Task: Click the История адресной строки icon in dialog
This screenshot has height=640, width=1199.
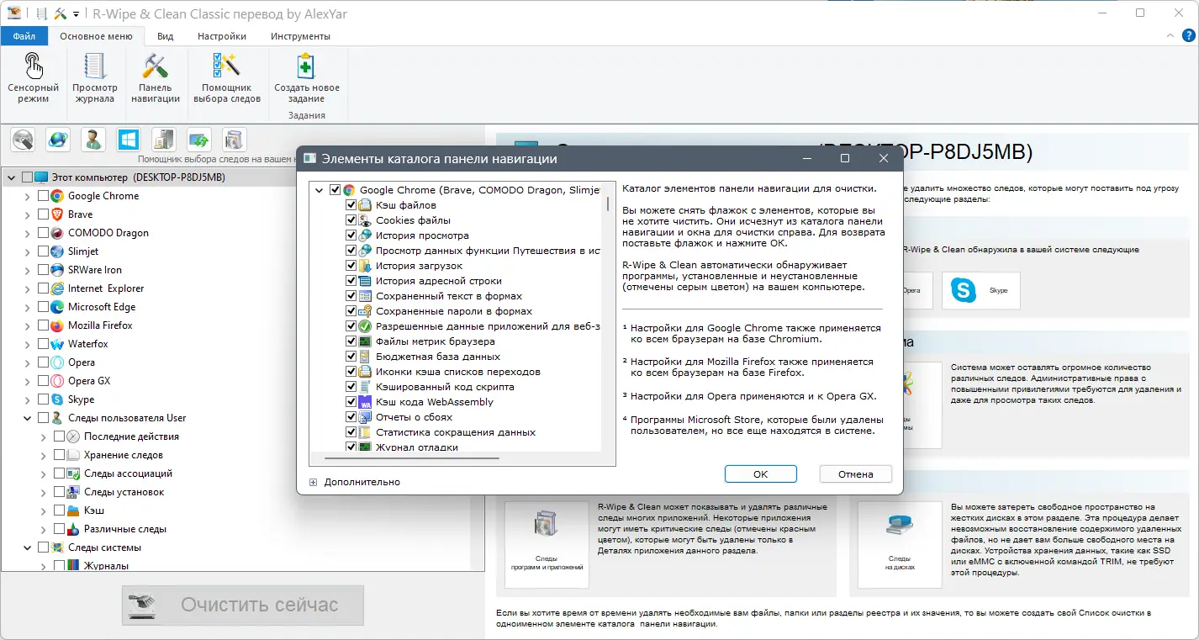Action: [365, 281]
